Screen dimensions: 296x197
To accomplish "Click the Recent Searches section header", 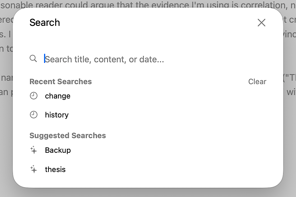I will [x=60, y=82].
